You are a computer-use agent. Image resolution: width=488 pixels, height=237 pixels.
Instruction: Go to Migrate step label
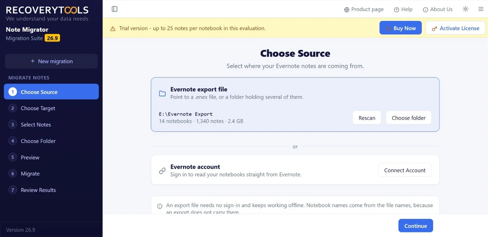tap(30, 174)
